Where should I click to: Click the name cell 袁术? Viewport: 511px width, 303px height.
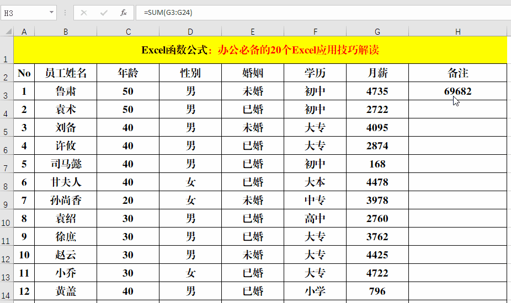(x=66, y=109)
